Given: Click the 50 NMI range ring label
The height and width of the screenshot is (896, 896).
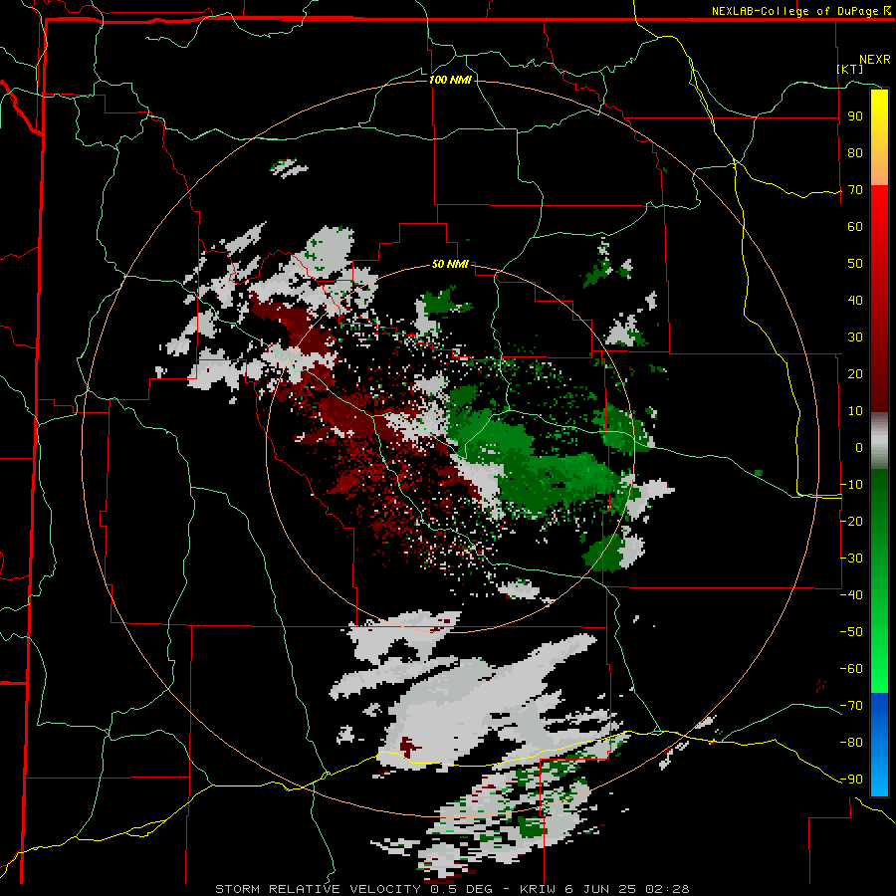Looking at the screenshot, I should (450, 264).
